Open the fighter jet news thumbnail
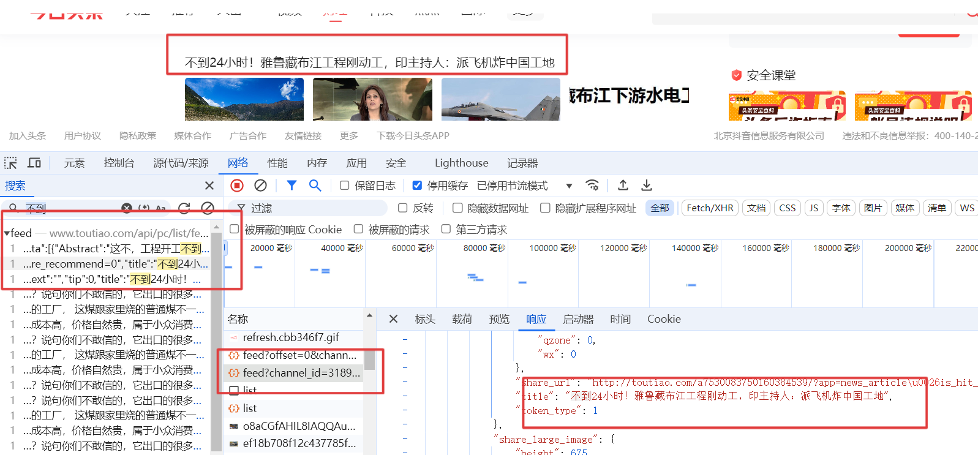This screenshot has height=455, width=978. [x=501, y=99]
